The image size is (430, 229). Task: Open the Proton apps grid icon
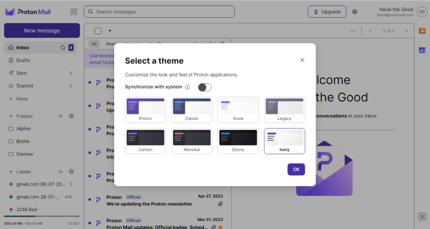pyautogui.click(x=74, y=12)
